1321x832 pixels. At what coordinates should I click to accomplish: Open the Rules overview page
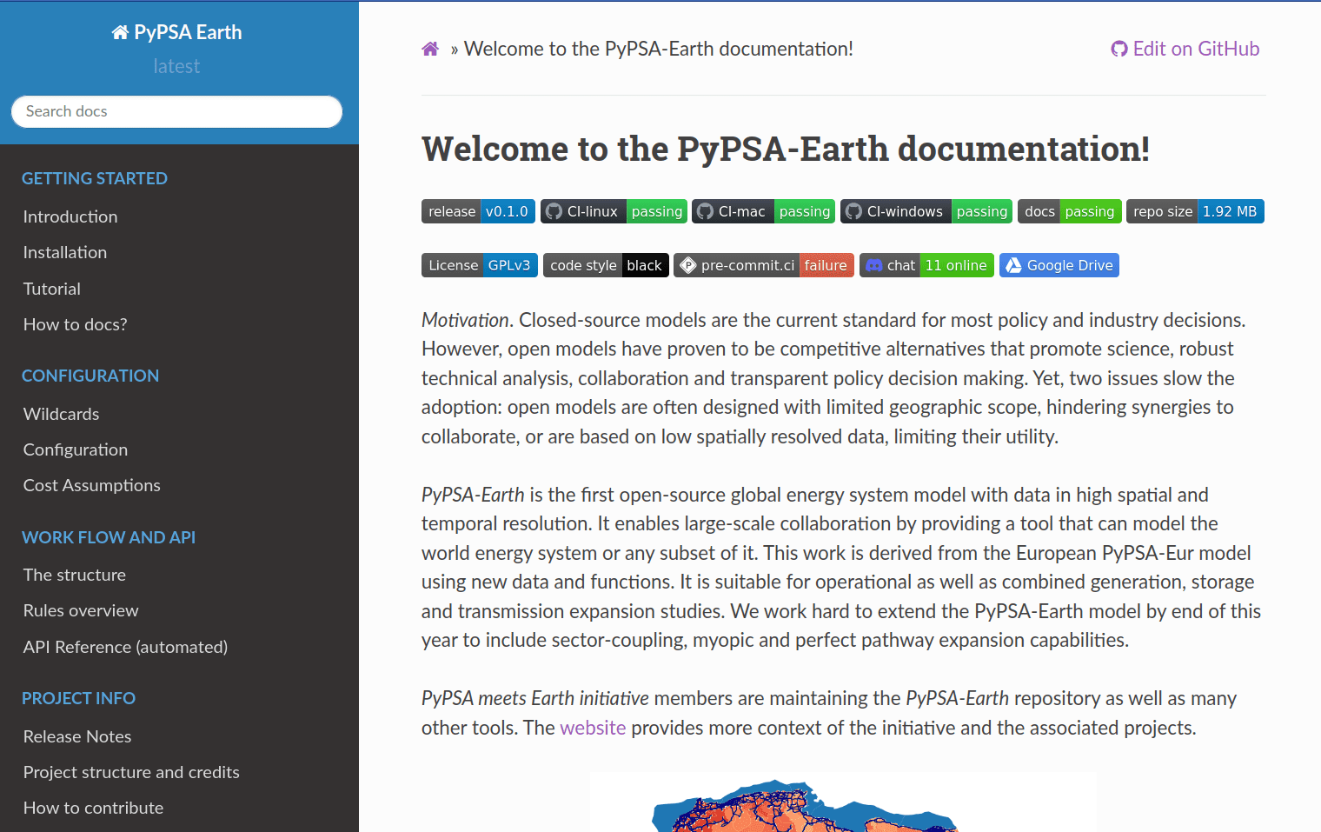tap(81, 610)
